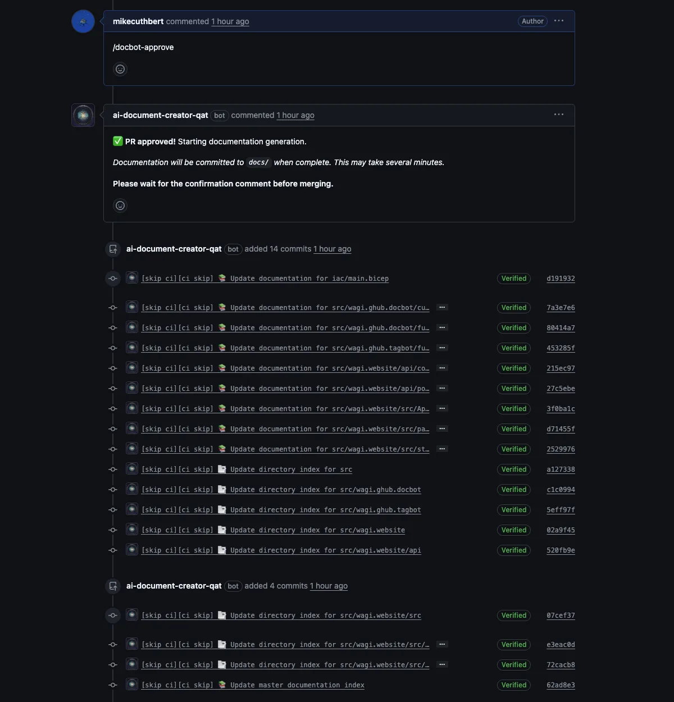Open commit 'Update master documentation index'
The width and height of the screenshot is (674, 702).
coord(253,685)
